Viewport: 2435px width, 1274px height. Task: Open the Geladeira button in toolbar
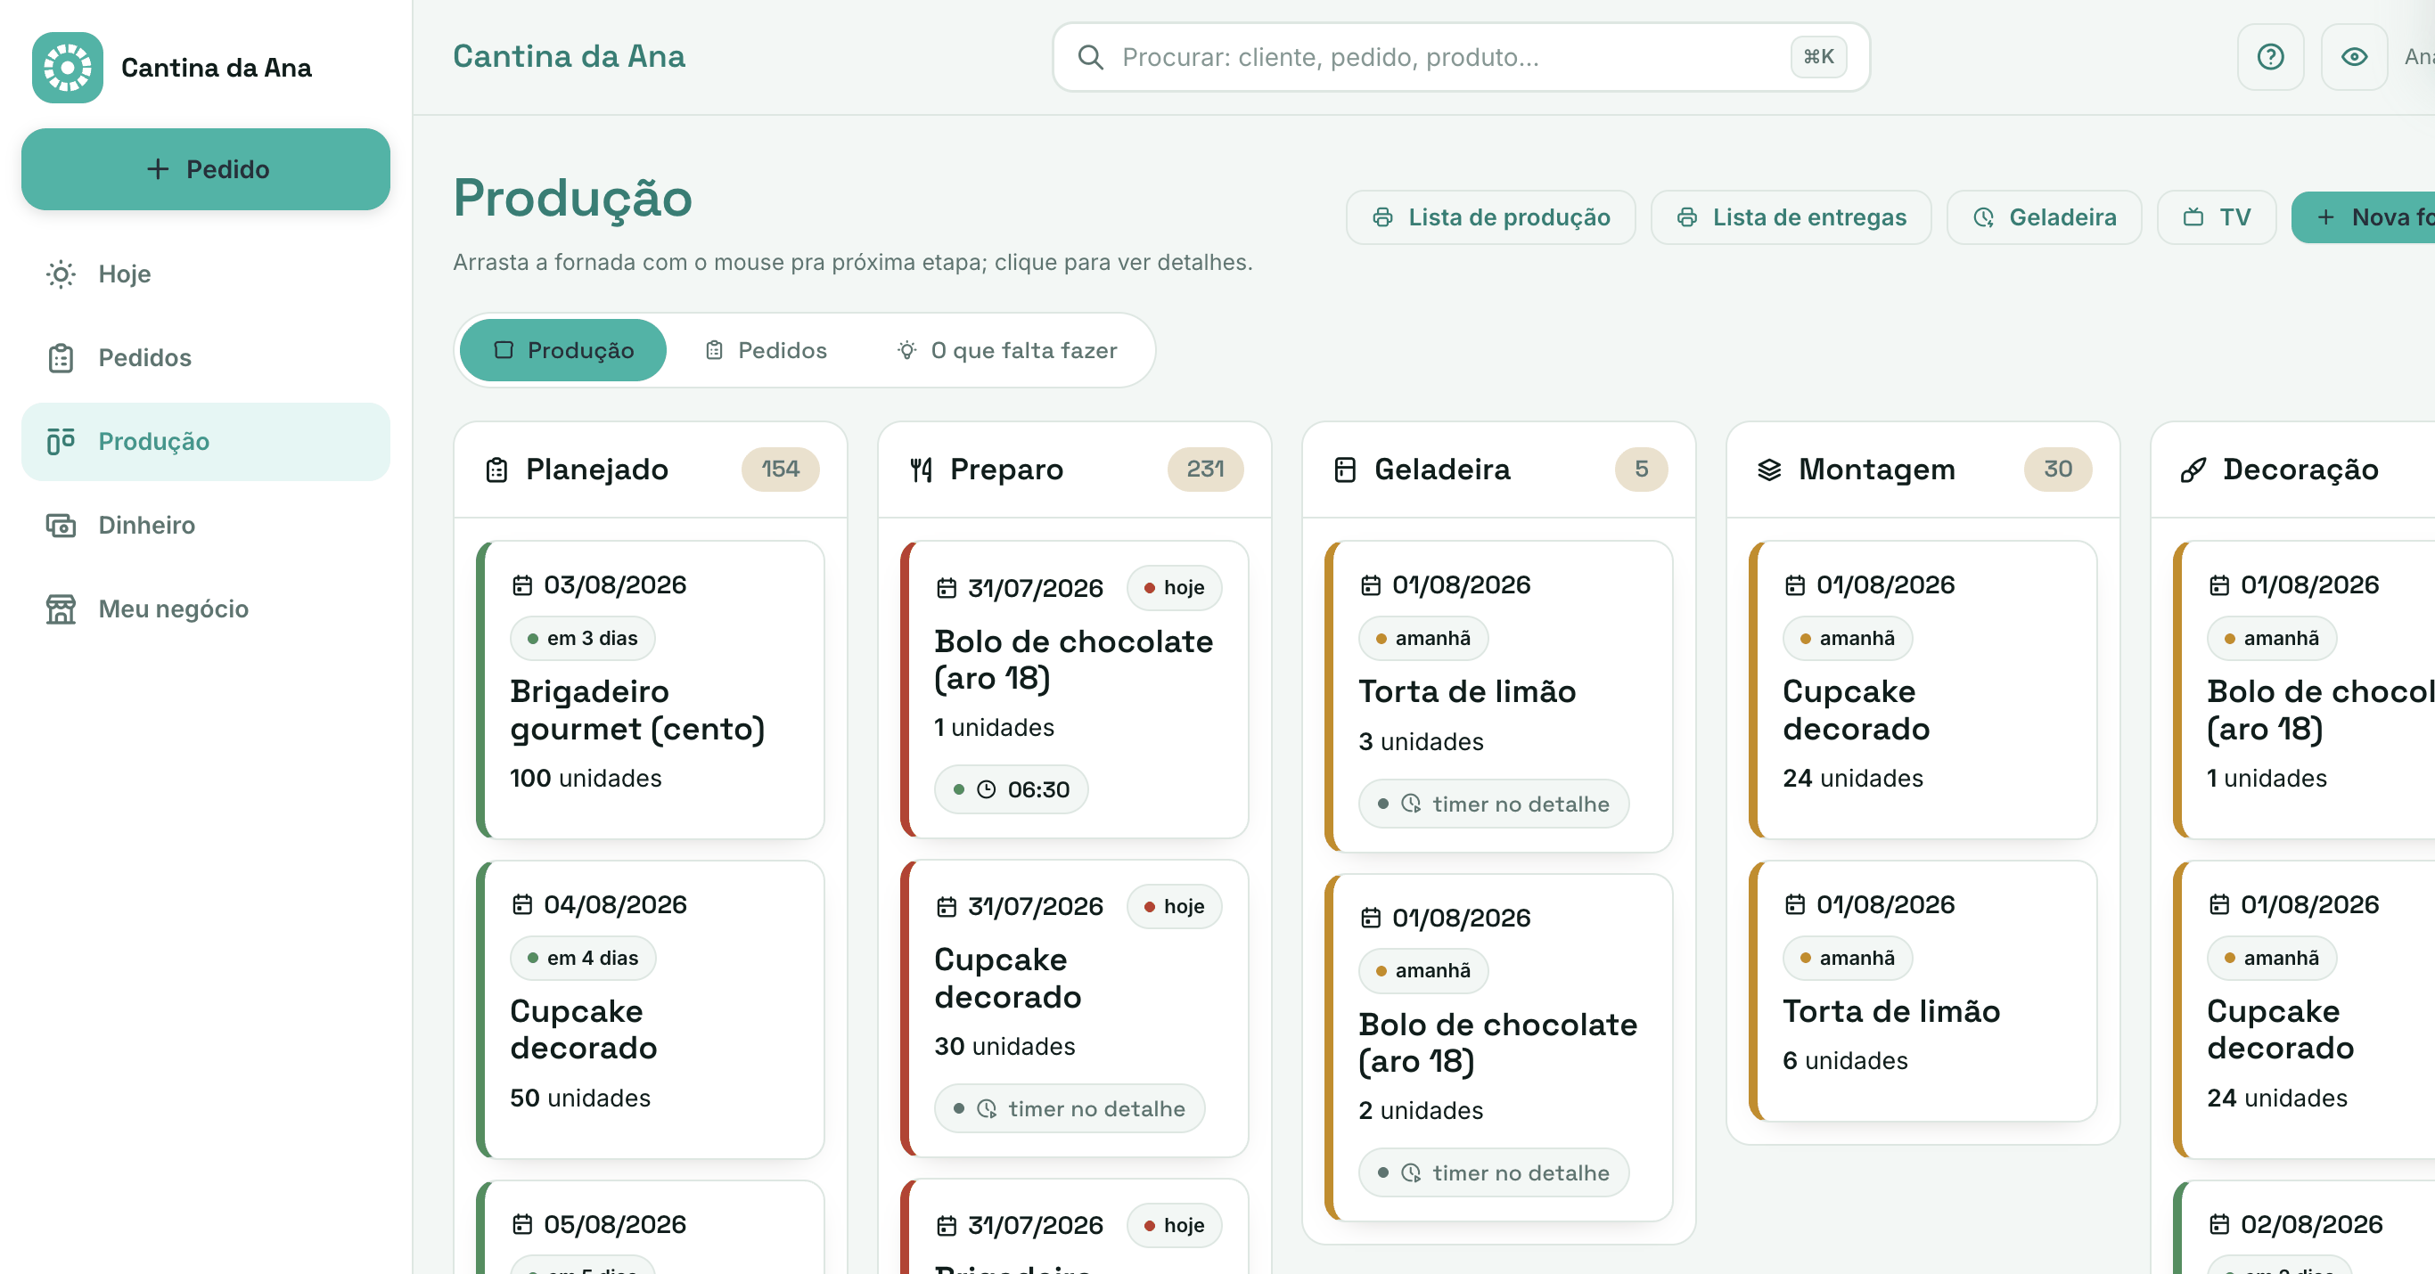point(2044,217)
